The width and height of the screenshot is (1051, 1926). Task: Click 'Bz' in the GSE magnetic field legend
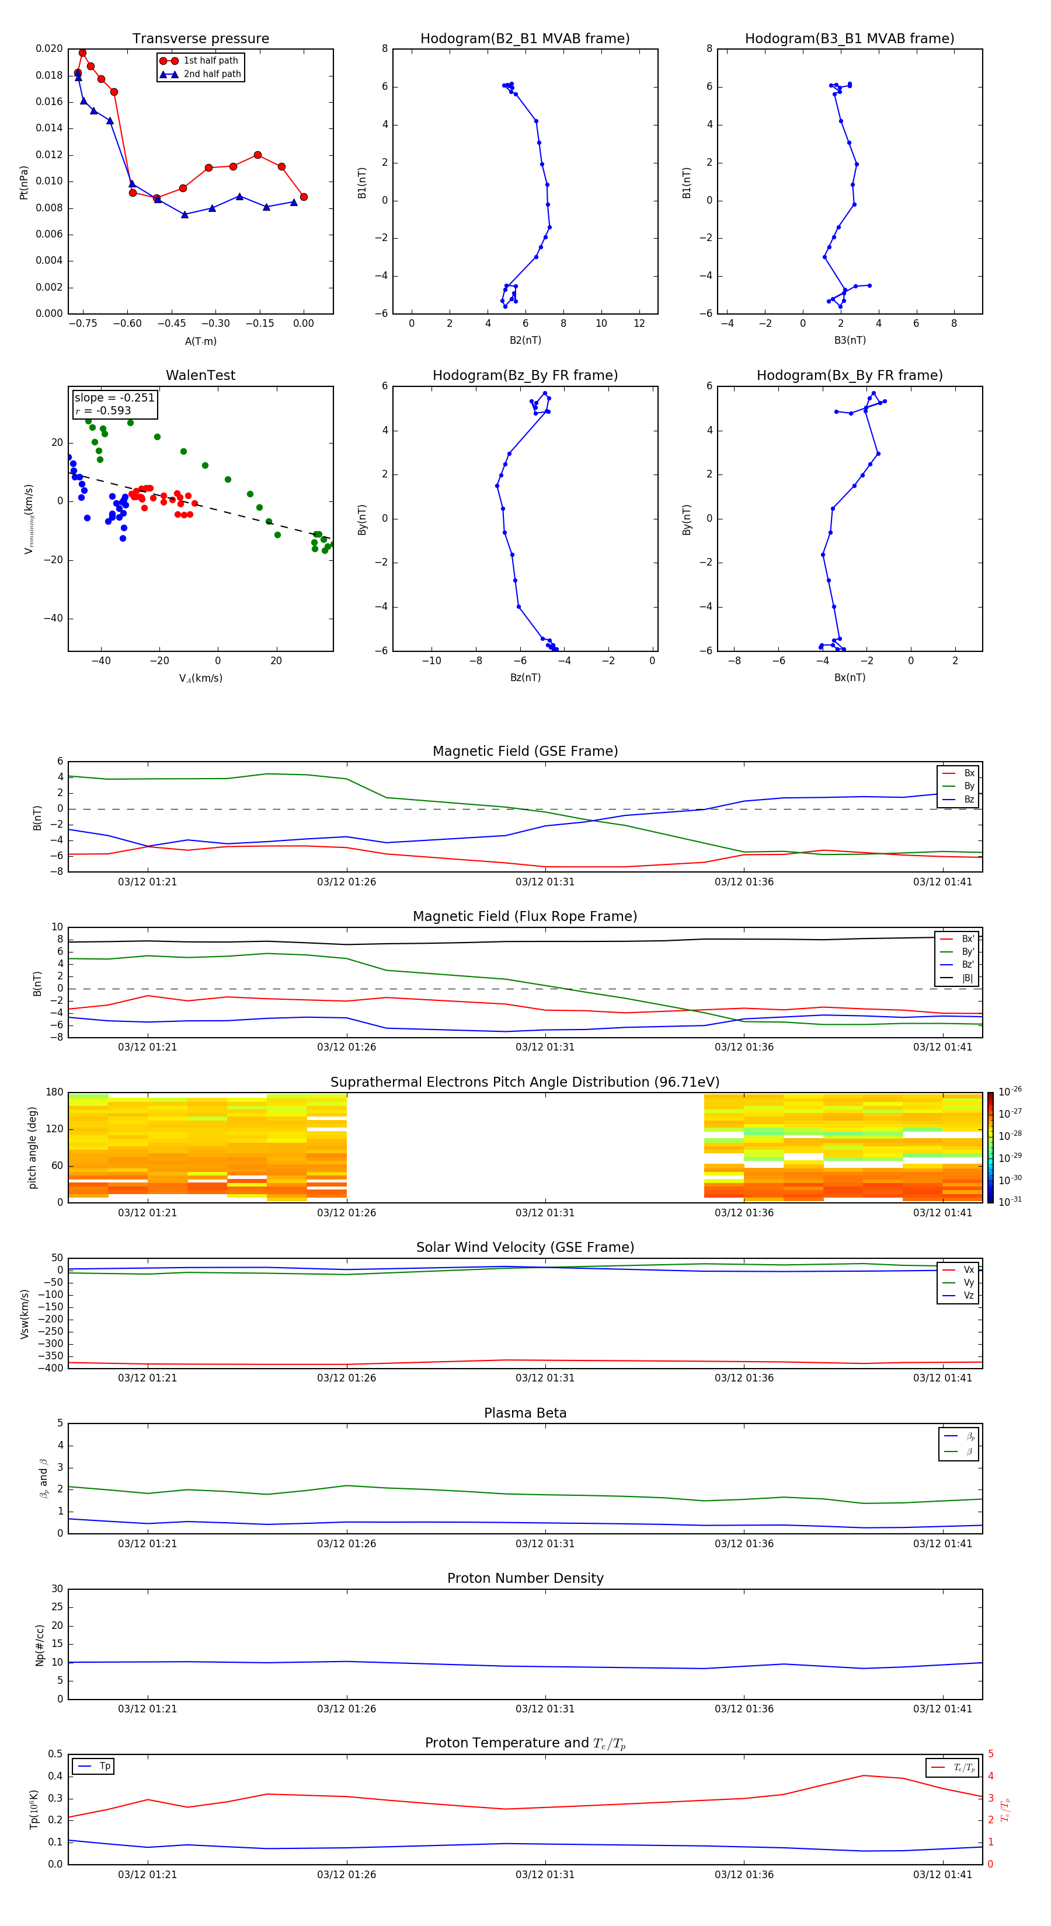pyautogui.click(x=959, y=799)
